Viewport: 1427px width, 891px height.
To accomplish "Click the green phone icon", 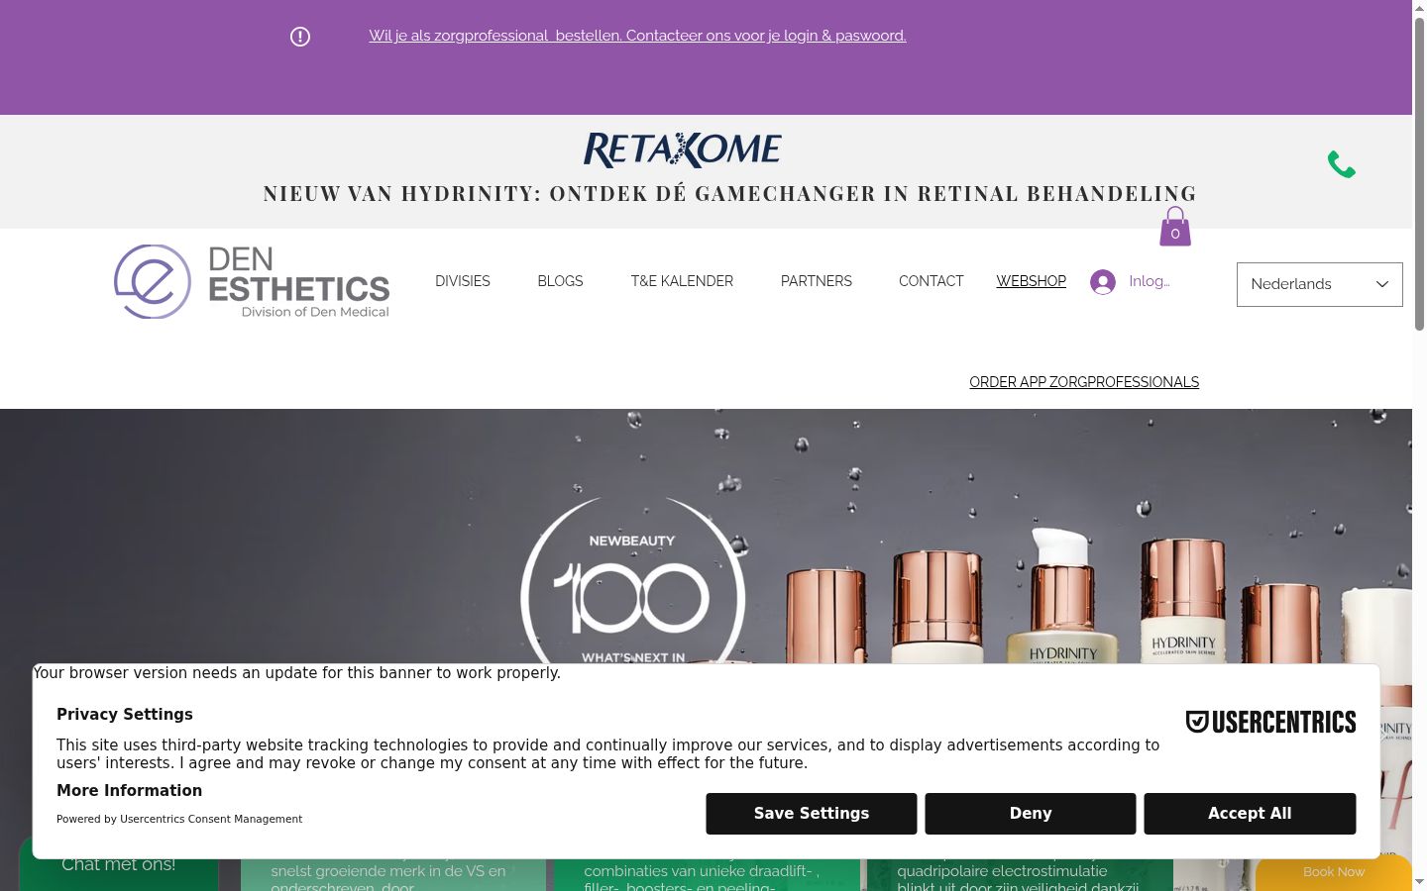I will tap(1342, 164).
